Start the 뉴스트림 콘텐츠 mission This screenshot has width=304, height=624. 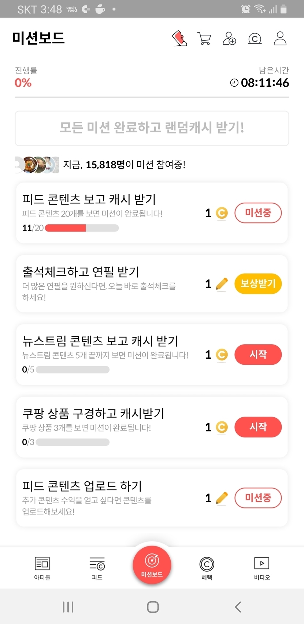[x=258, y=354]
